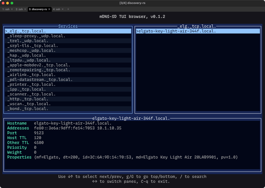
Task: Select the _apple-mobdev2._tcp.local. service
Action: click(39, 65)
